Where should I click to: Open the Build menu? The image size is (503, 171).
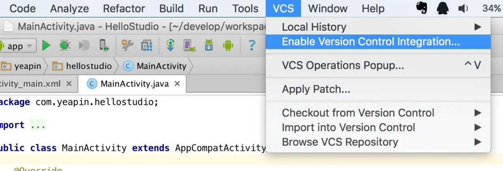172,8
